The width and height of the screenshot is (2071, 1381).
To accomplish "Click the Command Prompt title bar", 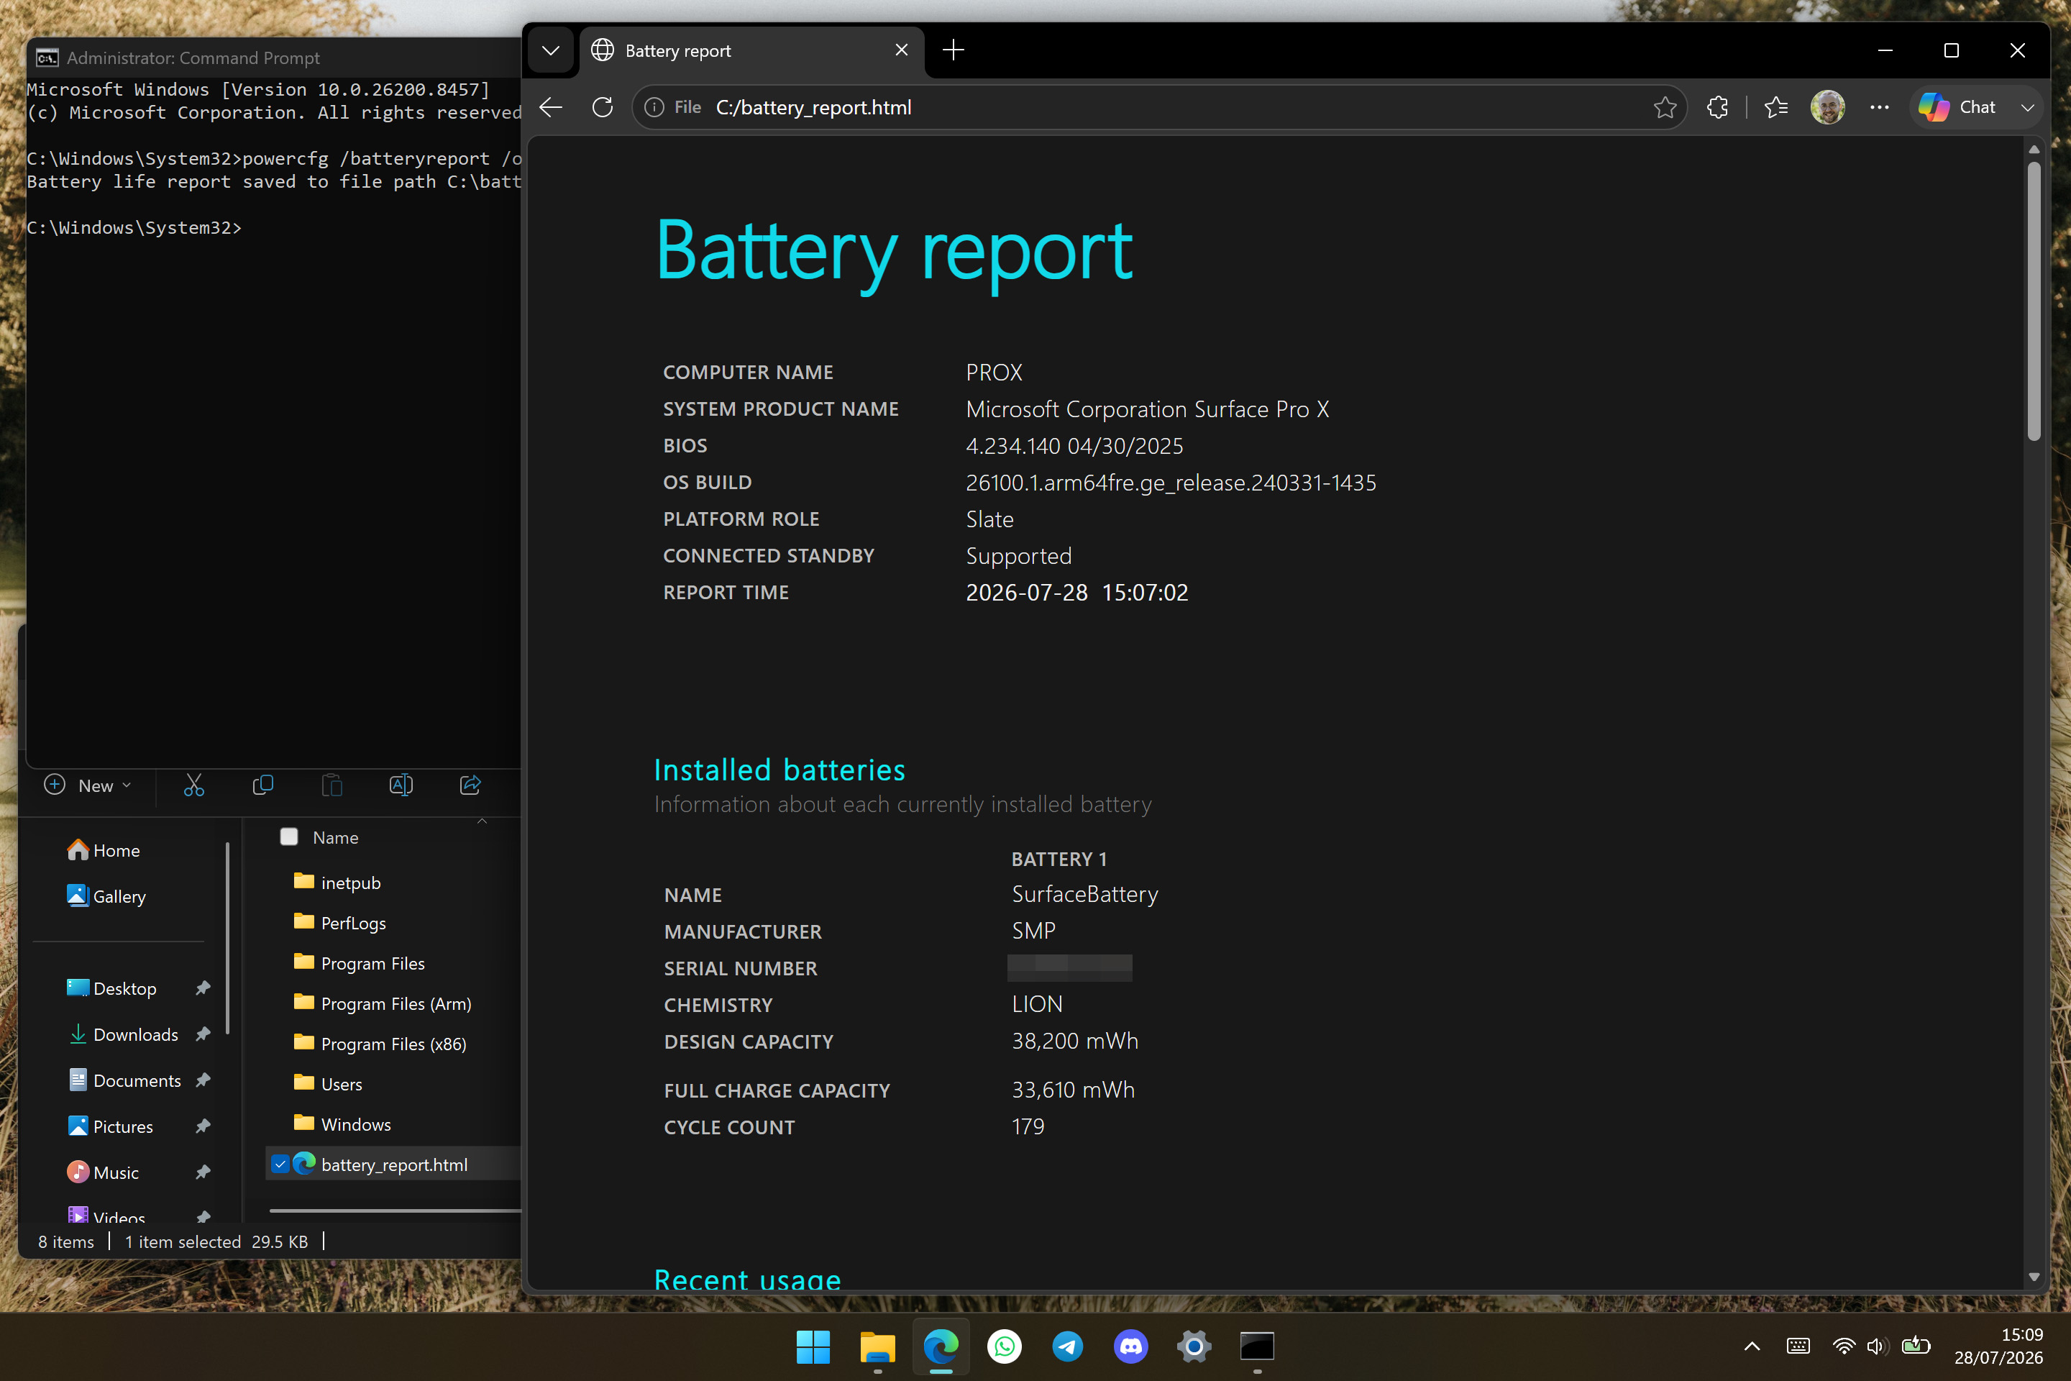I will [273, 58].
